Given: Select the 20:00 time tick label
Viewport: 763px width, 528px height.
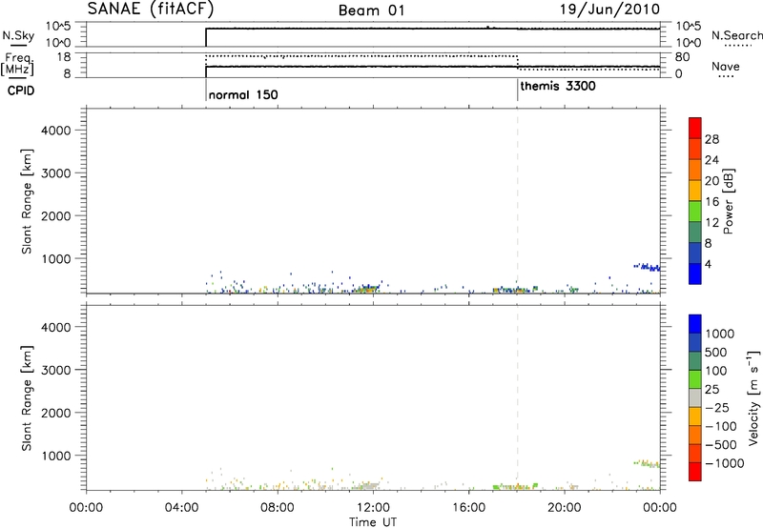Looking at the screenshot, I should coord(565,508).
